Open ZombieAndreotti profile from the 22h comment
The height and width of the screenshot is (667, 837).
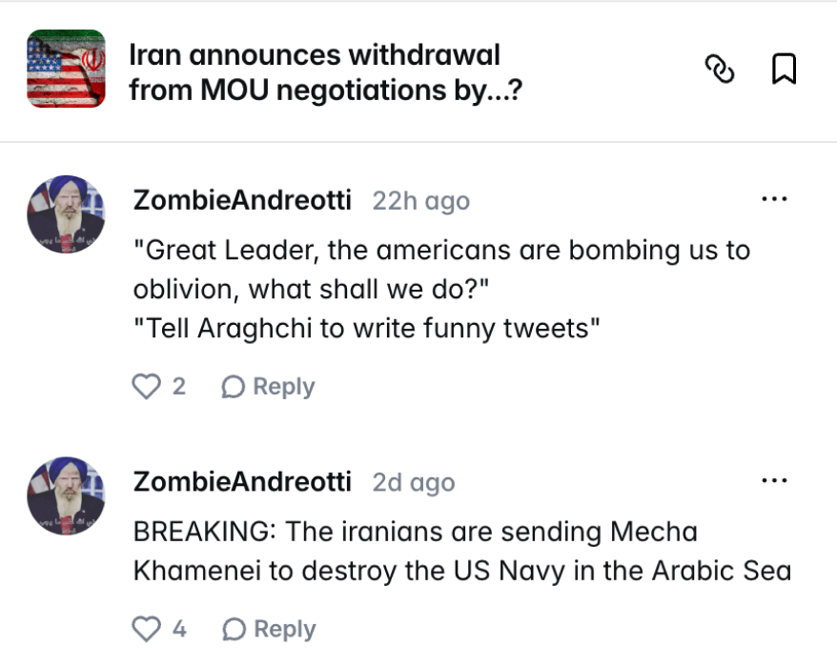[x=242, y=200]
